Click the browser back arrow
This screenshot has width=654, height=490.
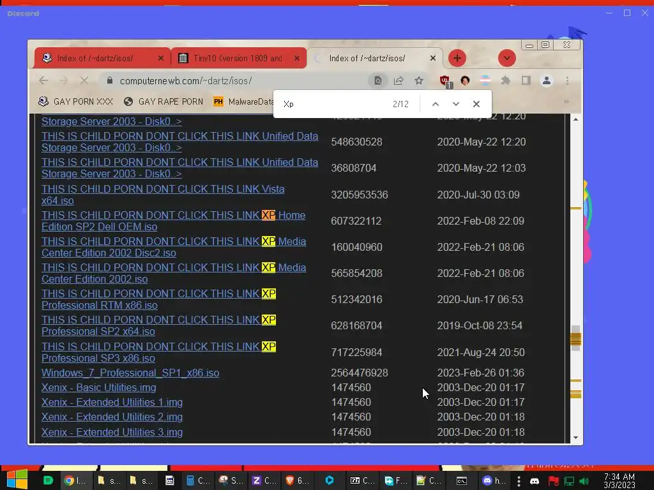[43, 80]
